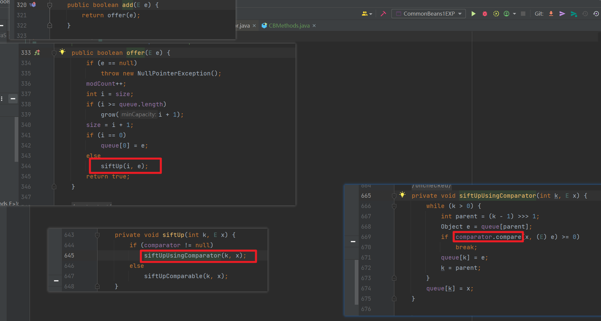
Task: Click the minus button beside line 337
Action: [13, 99]
